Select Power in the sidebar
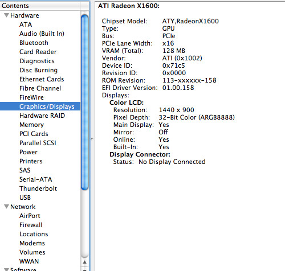This screenshot has width=285, height=271. pyautogui.click(x=28, y=152)
